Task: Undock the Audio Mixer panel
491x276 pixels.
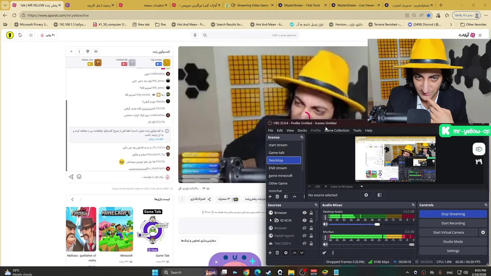Action: (x=413, y=205)
